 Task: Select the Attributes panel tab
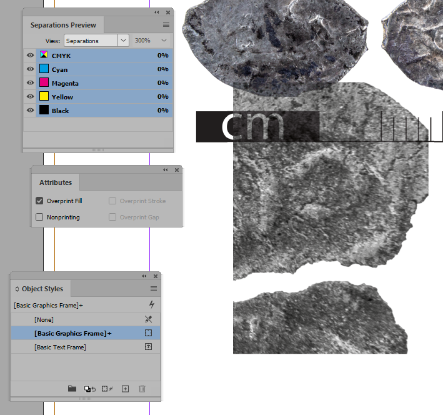[56, 182]
